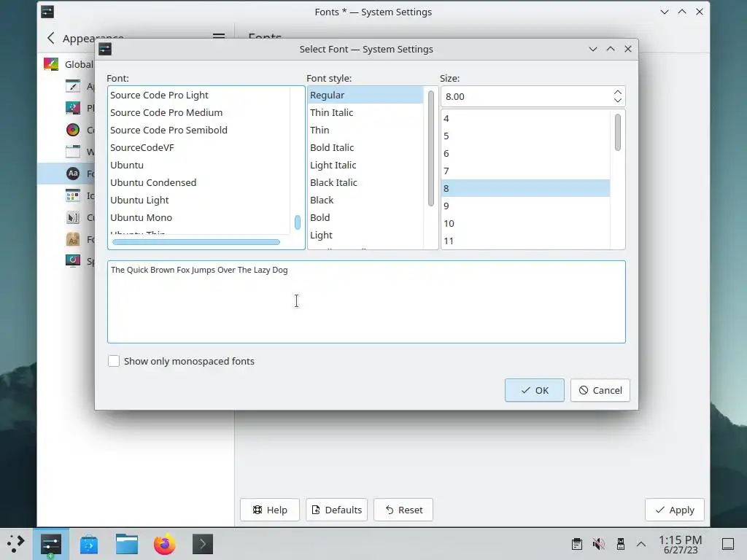The height and width of the screenshot is (560, 747).
Task: Select Source Code Pro Semibold font
Action: (199, 130)
